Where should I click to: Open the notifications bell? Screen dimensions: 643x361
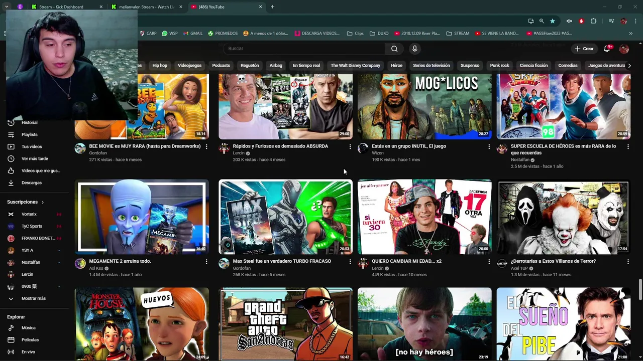607,49
